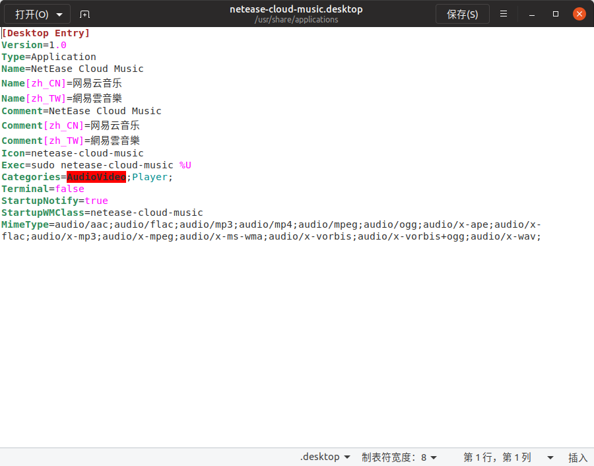Click the 第1行，第1列 cursor position indicator
The width and height of the screenshot is (594, 466).
497,457
